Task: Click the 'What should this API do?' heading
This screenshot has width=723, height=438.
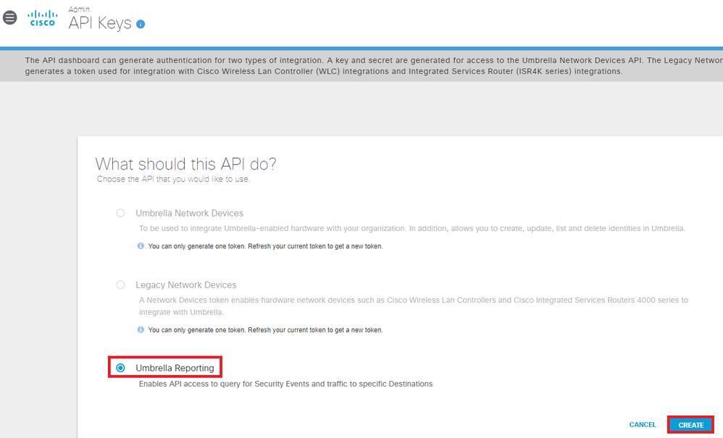Action: pyautogui.click(x=186, y=164)
